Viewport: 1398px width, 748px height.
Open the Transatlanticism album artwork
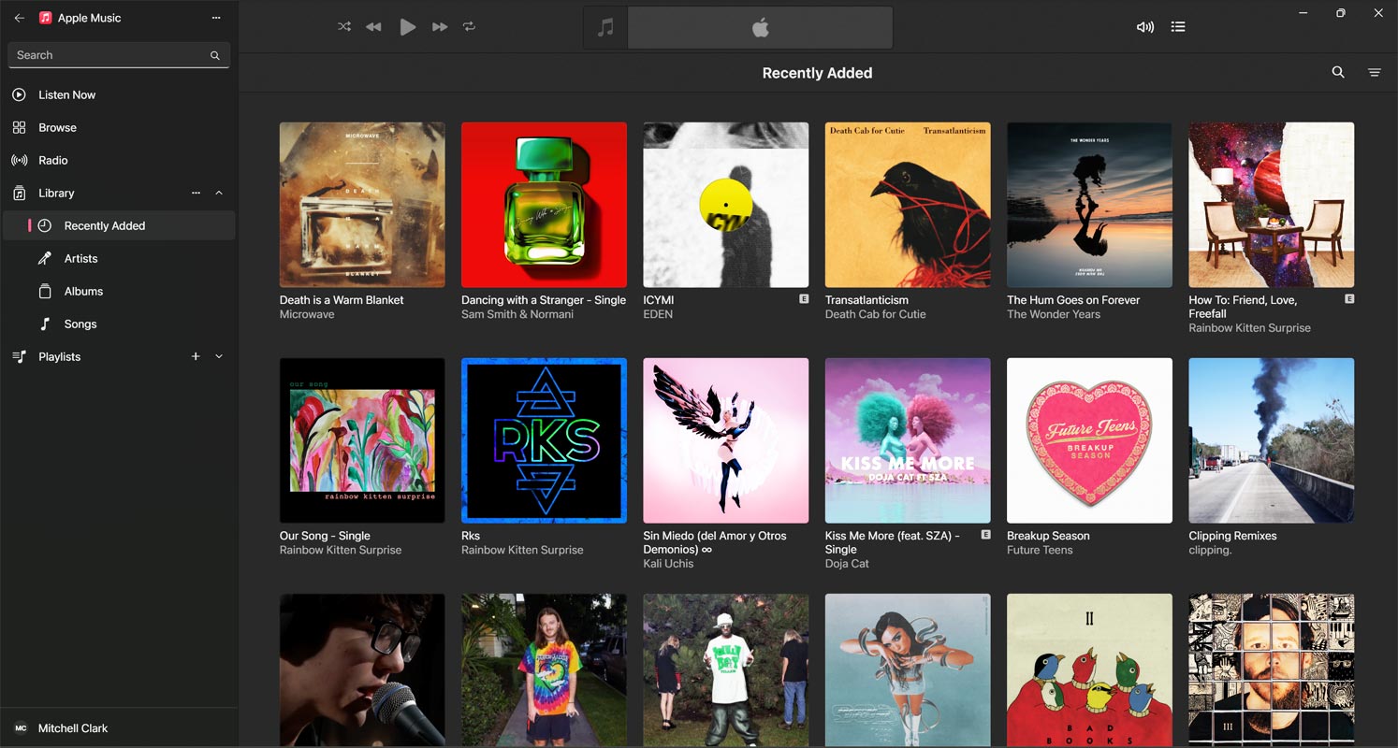(908, 205)
